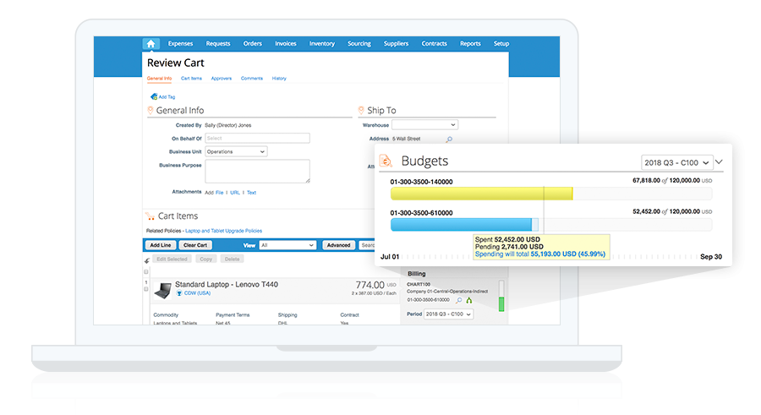Screen dimensions: 761x415
Task: Click the Budgets panel icon
Action: coord(386,161)
